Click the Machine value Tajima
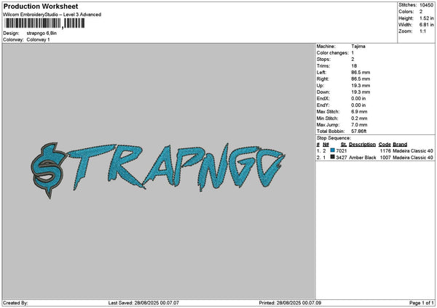The image size is (437, 308). pos(358,46)
